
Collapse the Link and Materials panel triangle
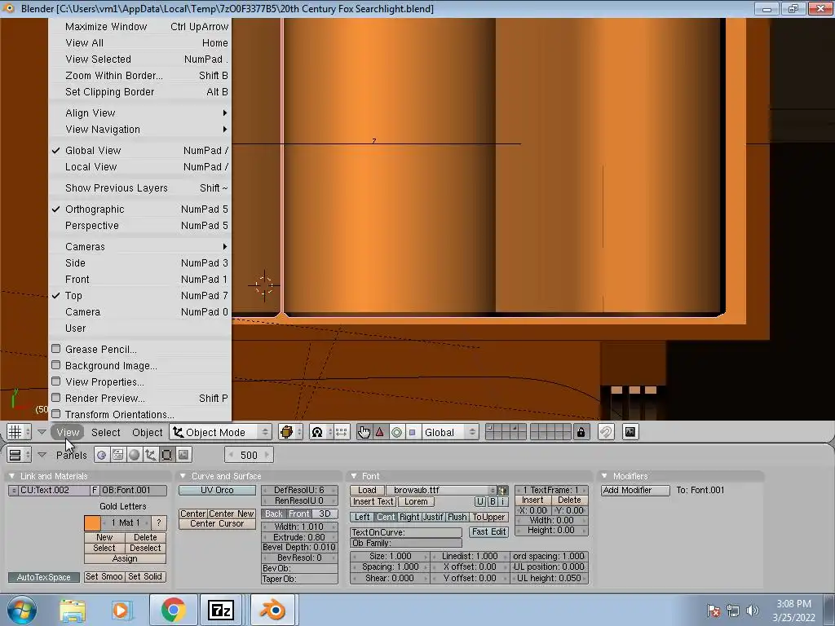click(11, 476)
